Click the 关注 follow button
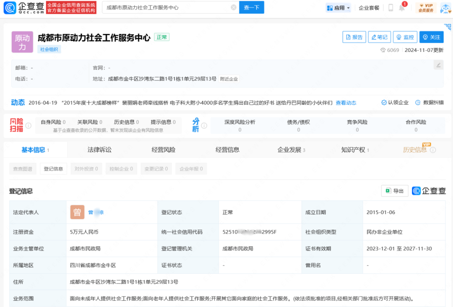Viewport: 453px width, 307px height. [432, 37]
